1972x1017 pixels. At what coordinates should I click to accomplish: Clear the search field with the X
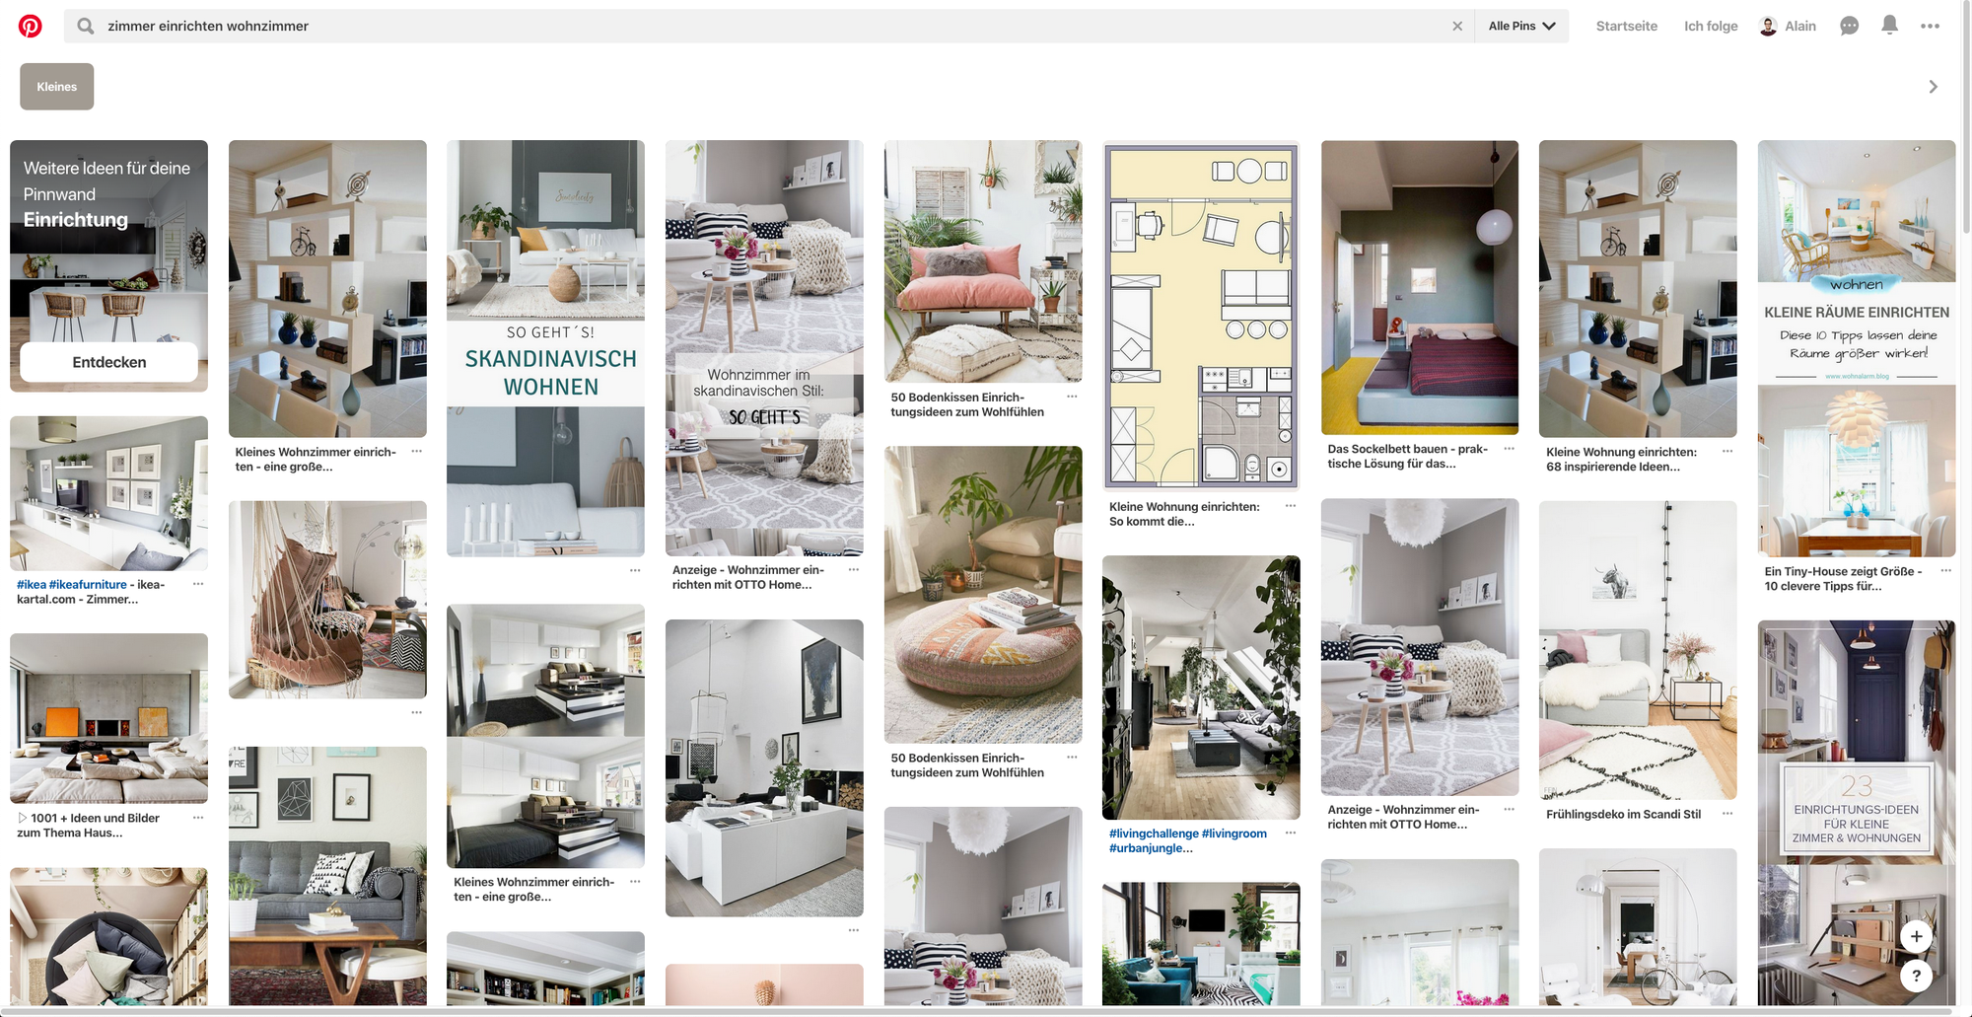click(x=1457, y=27)
